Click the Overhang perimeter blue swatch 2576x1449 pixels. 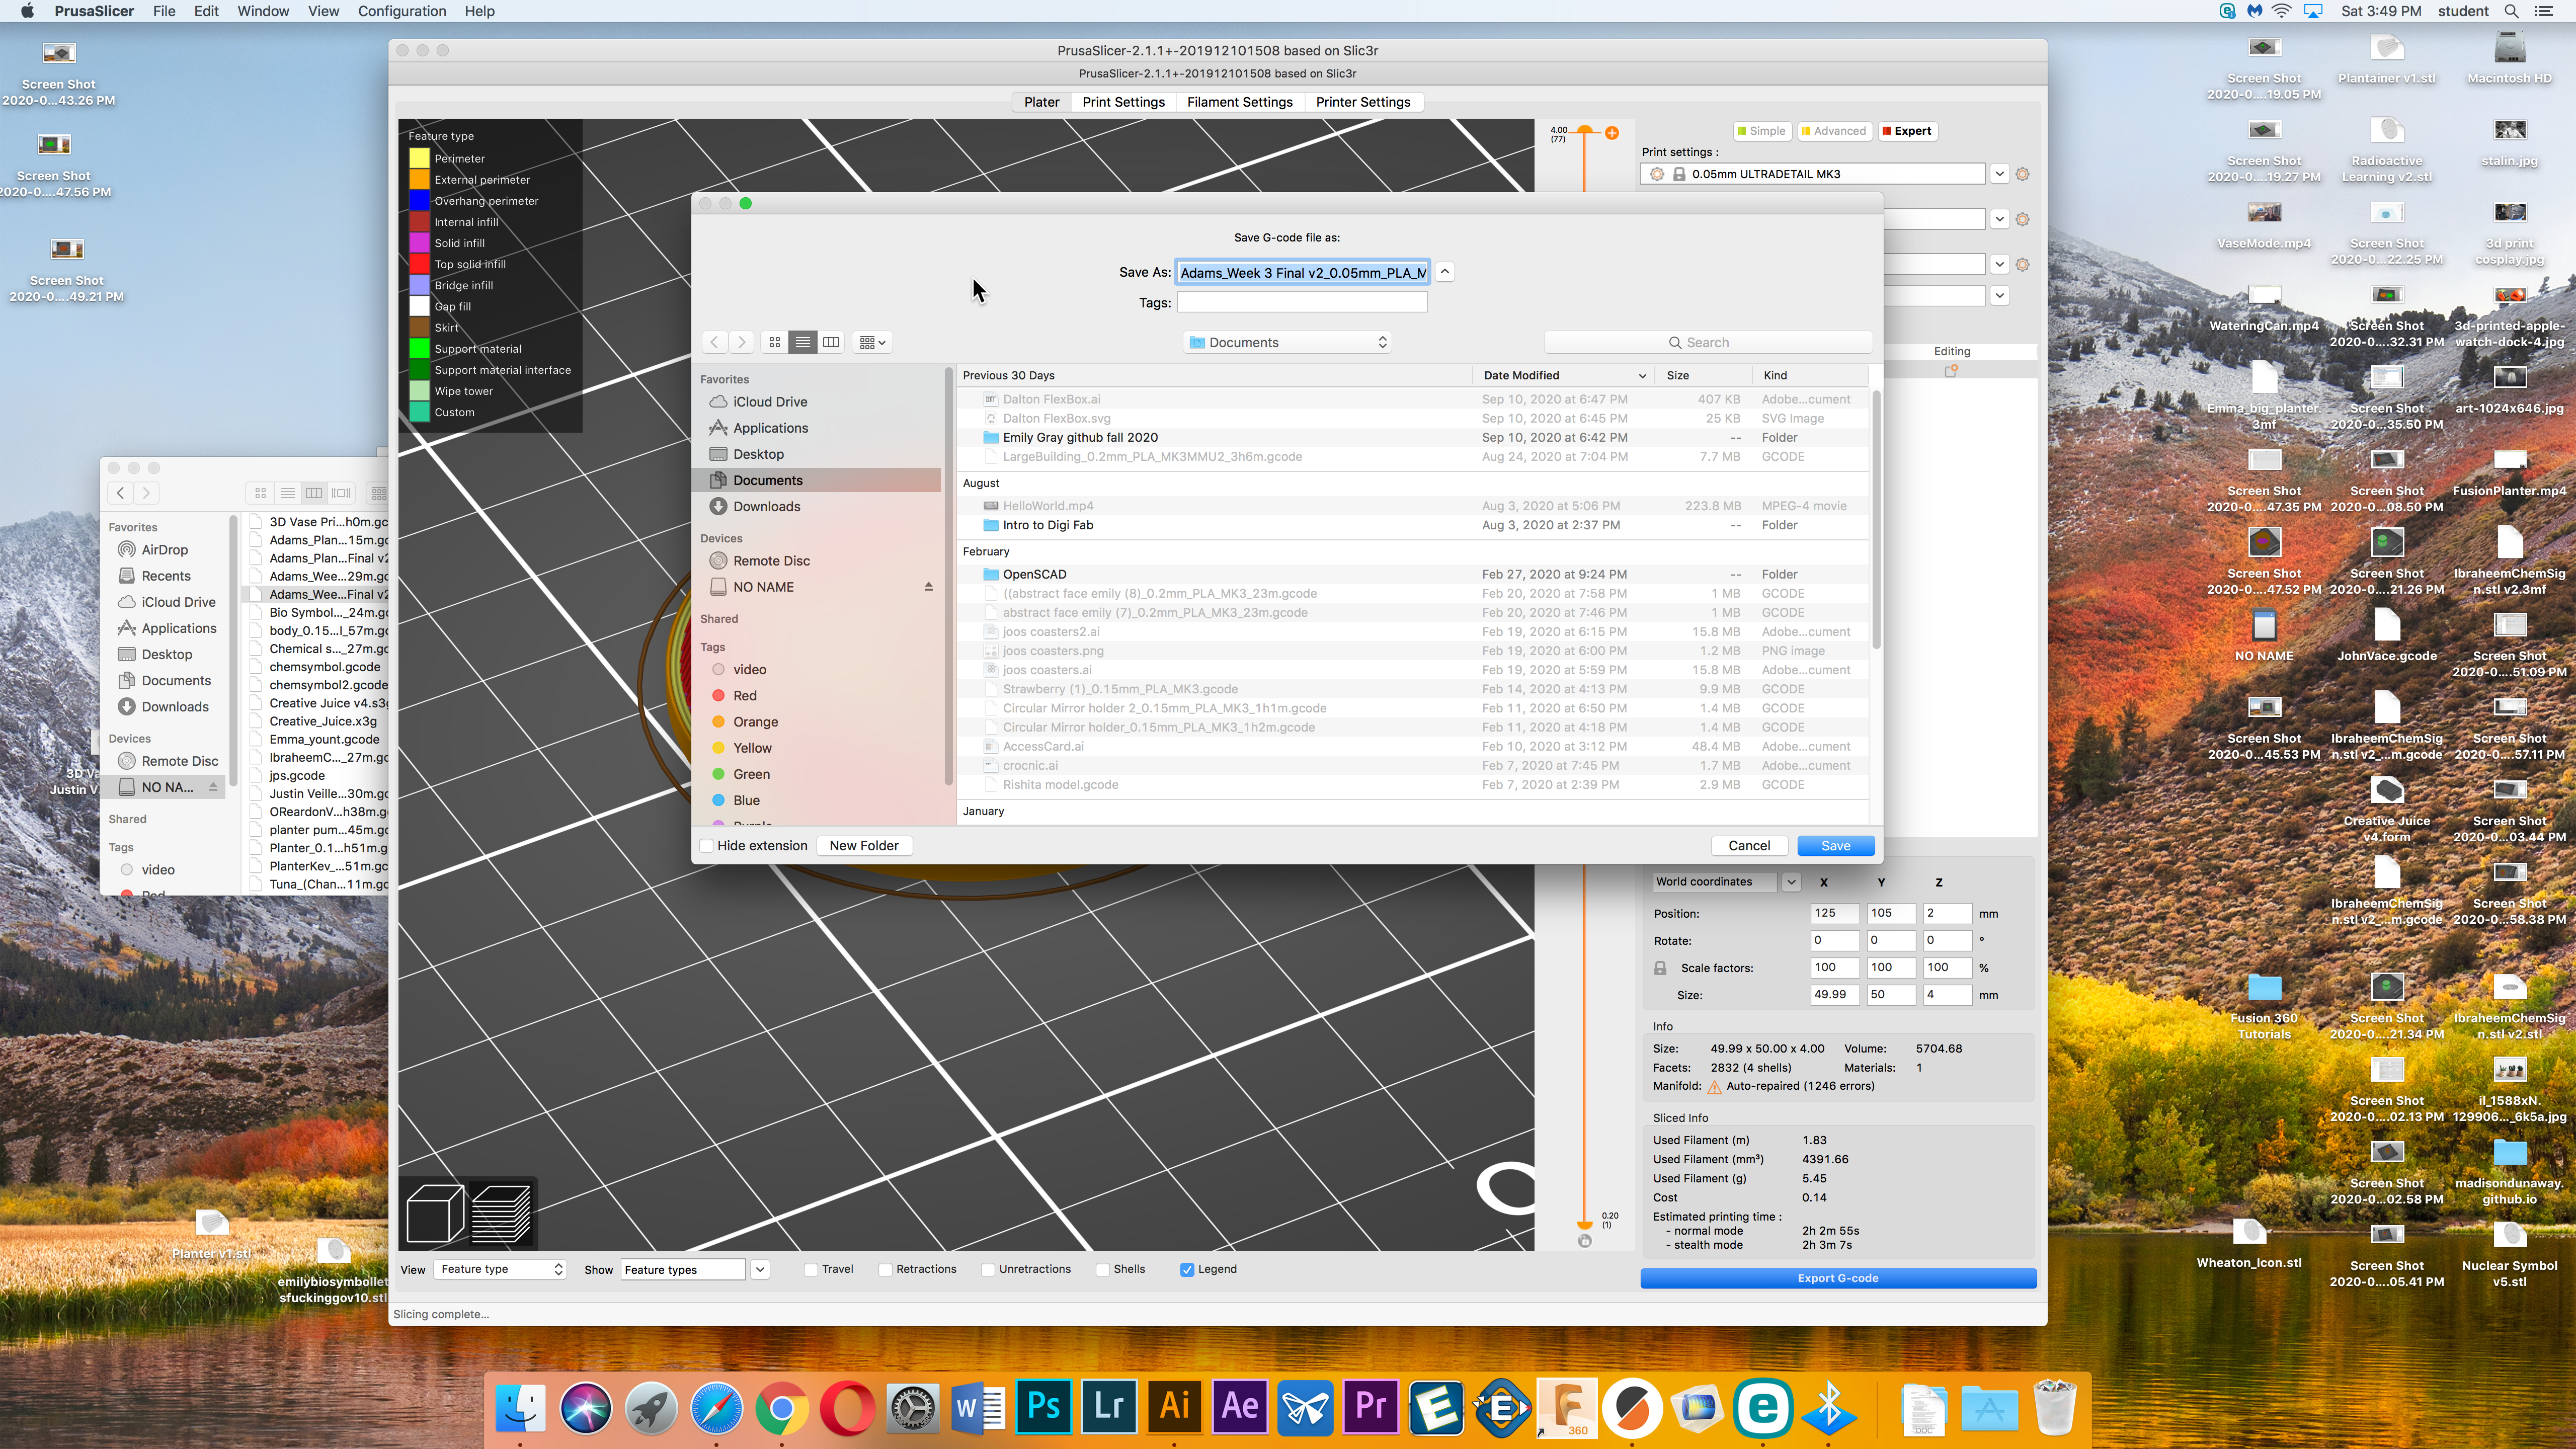pyautogui.click(x=419, y=201)
